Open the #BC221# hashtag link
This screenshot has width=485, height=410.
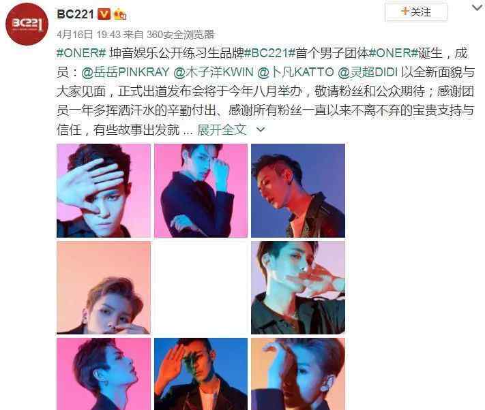[x=269, y=53]
